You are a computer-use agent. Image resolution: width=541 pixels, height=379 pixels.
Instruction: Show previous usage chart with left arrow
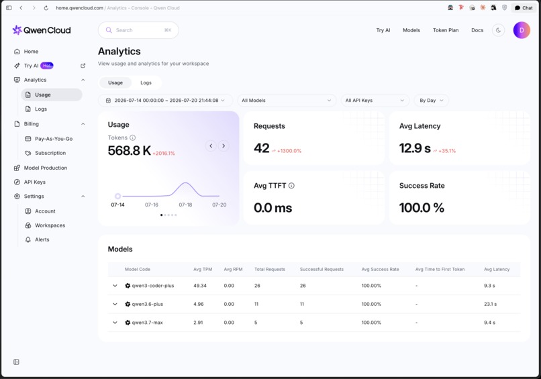pyautogui.click(x=211, y=146)
